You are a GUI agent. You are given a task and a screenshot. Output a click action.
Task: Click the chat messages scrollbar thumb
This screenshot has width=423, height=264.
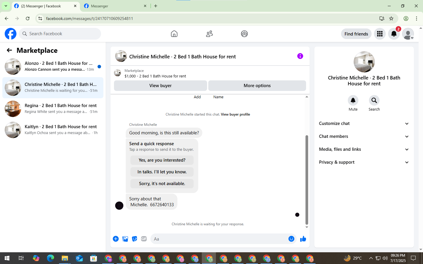click(x=307, y=180)
